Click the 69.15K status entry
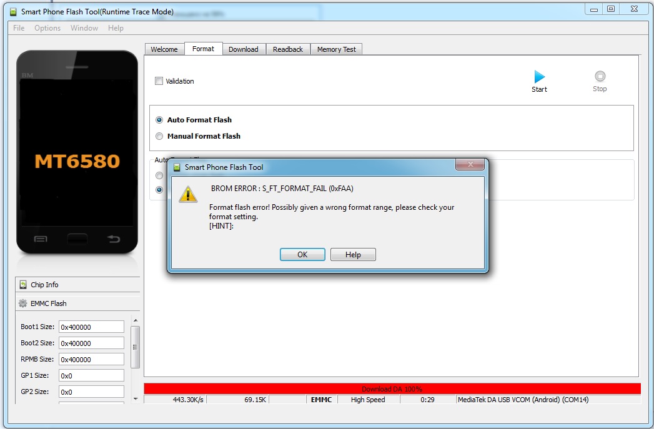The height and width of the screenshot is (429, 654). pos(238,400)
